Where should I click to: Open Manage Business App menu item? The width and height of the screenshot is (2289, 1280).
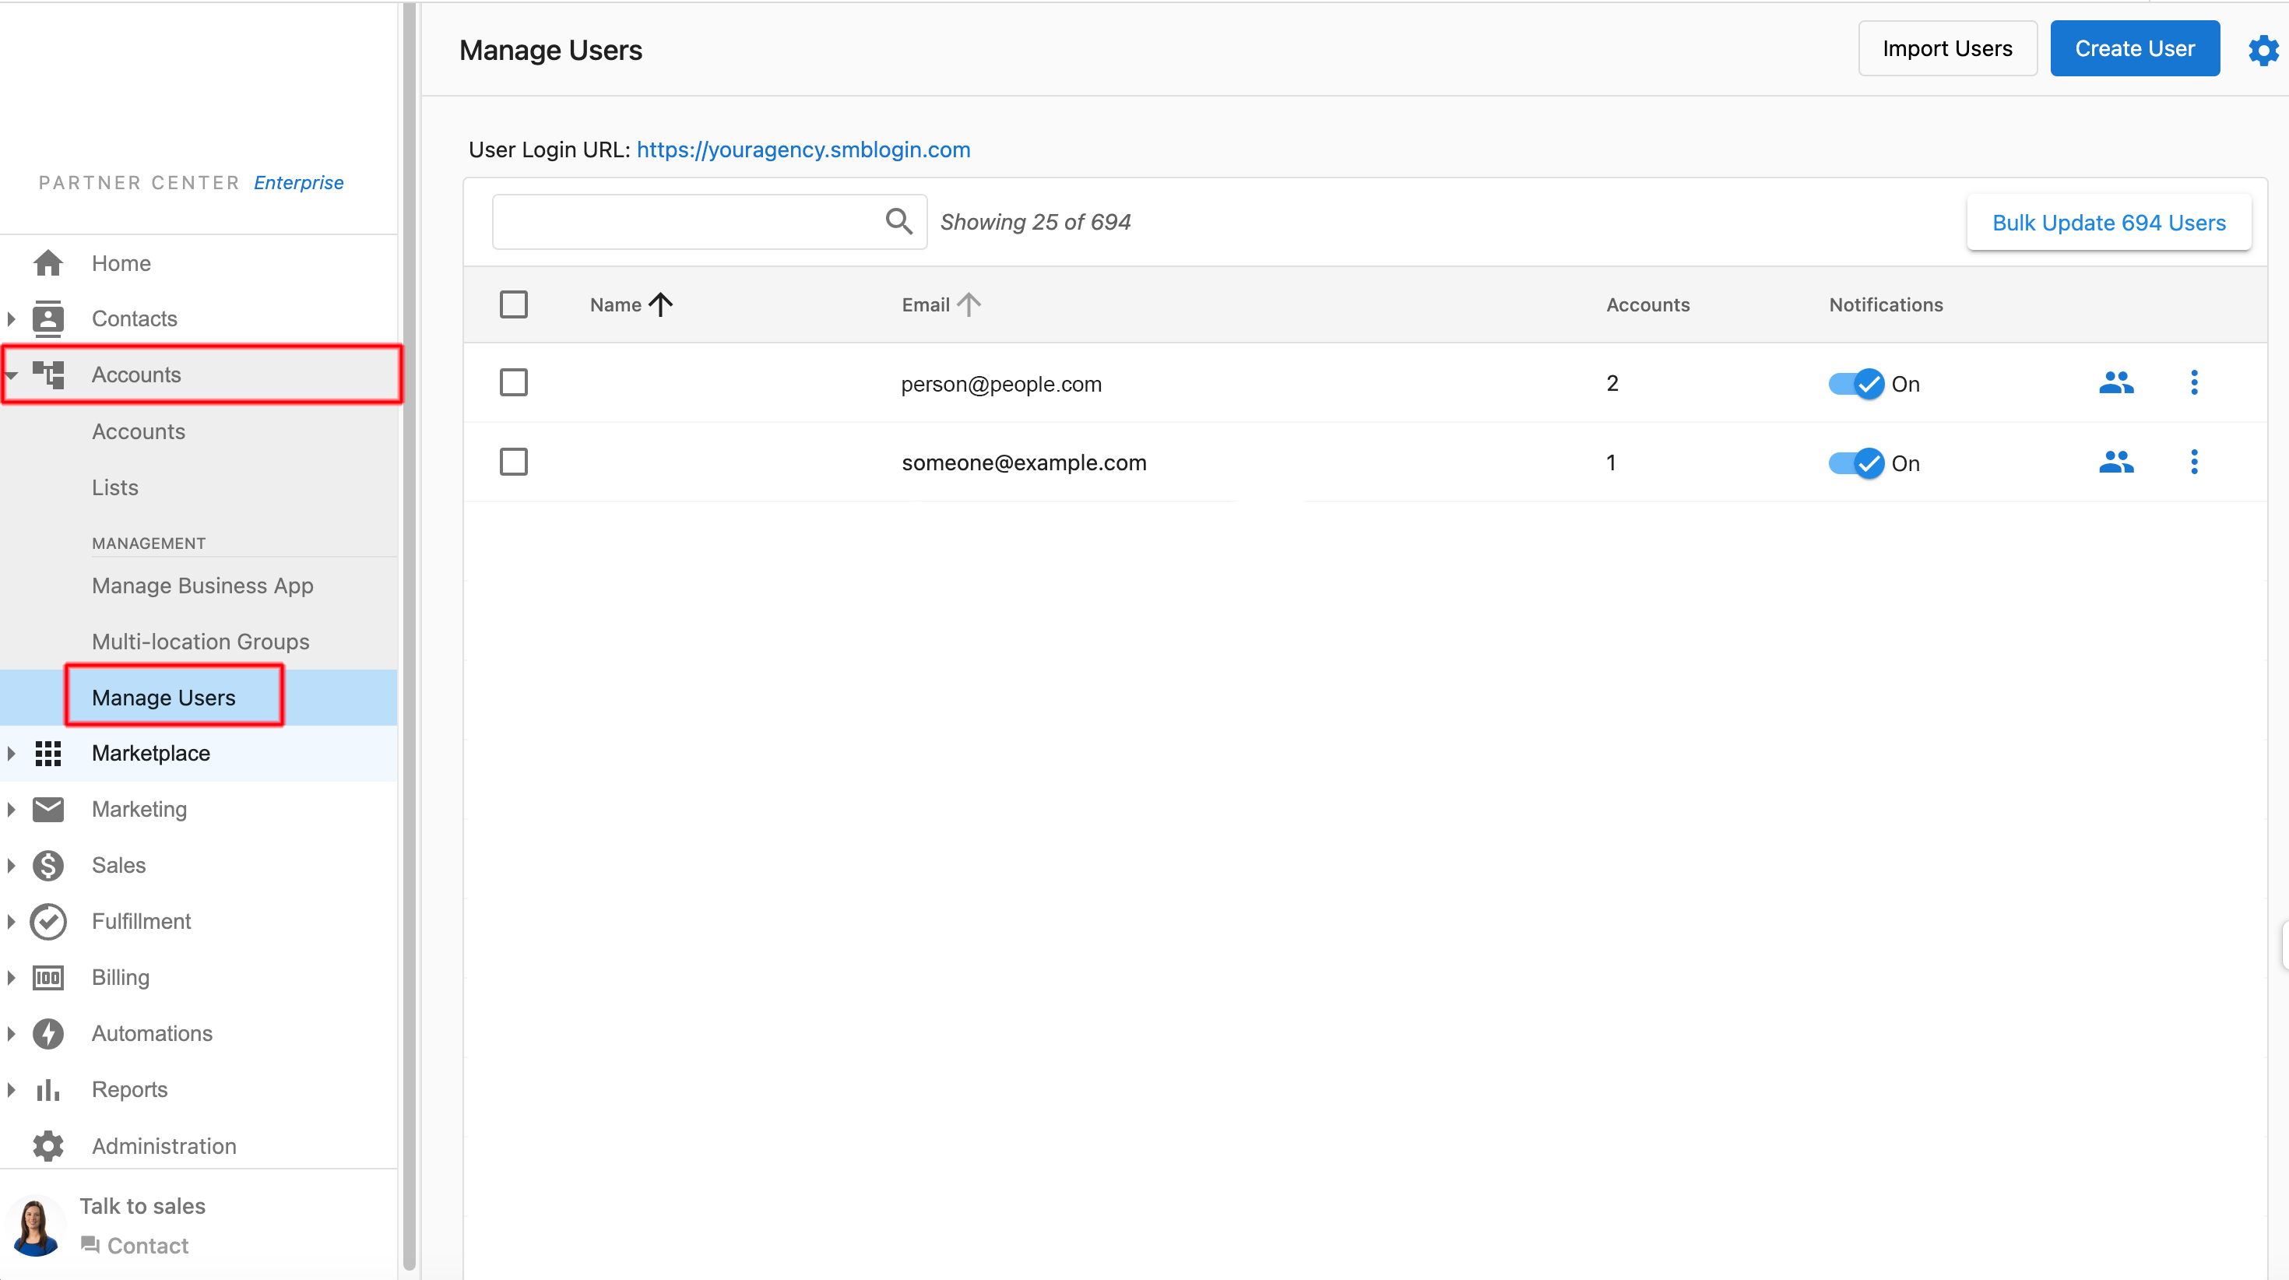coord(202,585)
